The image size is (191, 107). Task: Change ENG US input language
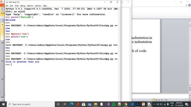[x=172, y=104]
